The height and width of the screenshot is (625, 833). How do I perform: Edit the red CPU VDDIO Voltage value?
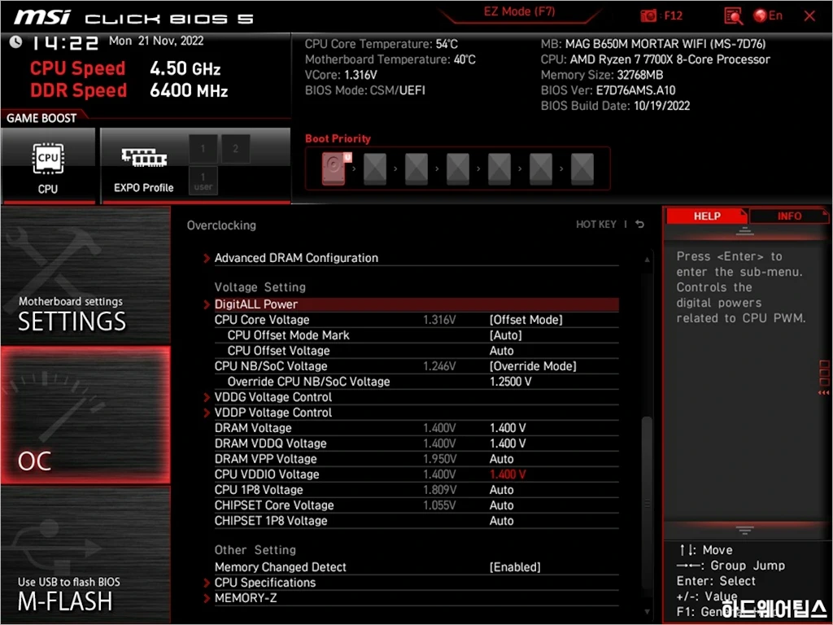tap(508, 474)
